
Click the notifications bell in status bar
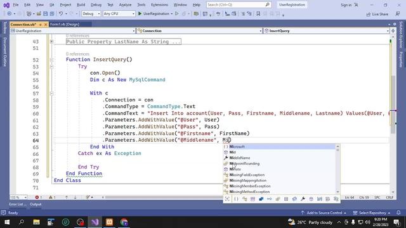pos(398,213)
